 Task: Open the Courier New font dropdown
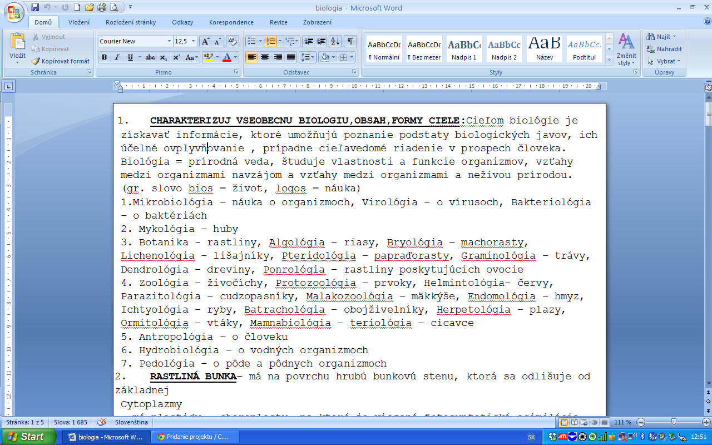(x=169, y=41)
